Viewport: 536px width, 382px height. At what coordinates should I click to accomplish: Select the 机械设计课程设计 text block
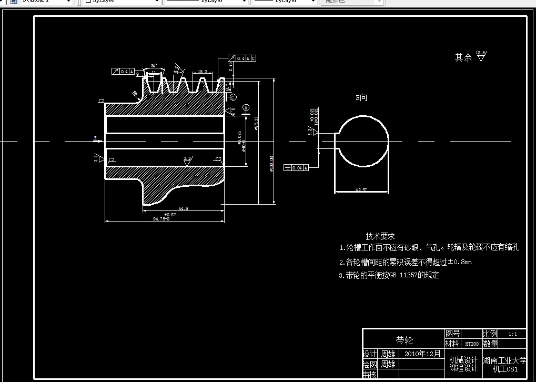click(463, 364)
